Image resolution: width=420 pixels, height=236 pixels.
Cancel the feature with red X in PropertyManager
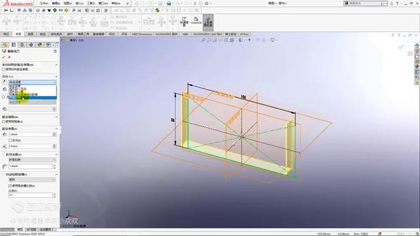(x=9, y=57)
